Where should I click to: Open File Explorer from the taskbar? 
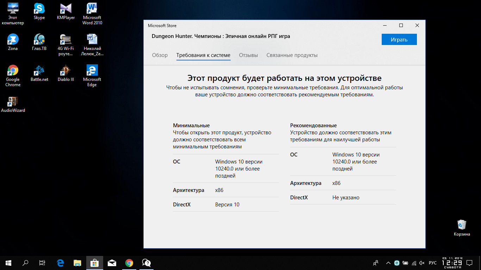point(77,263)
